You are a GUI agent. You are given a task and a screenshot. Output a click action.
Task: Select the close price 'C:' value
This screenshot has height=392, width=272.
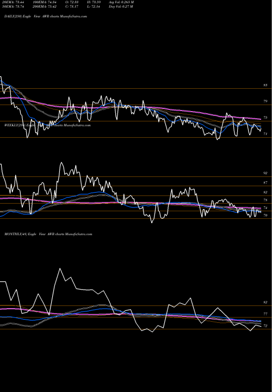tap(72, 7)
